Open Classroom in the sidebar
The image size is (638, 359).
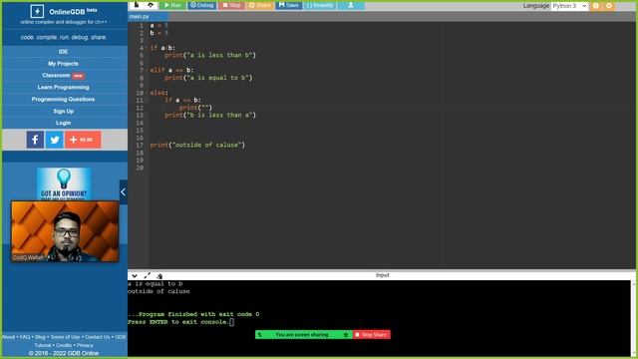(64, 76)
